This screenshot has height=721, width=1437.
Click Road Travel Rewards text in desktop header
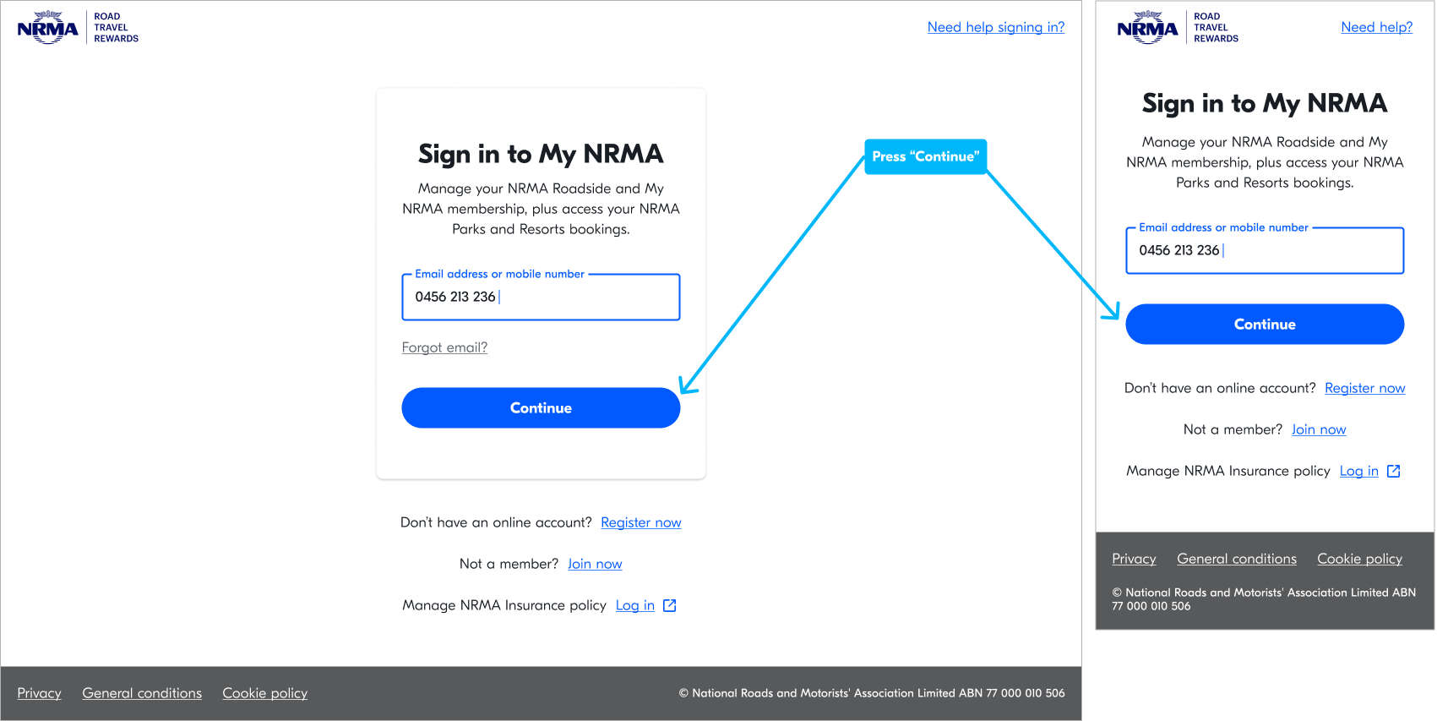click(x=116, y=27)
